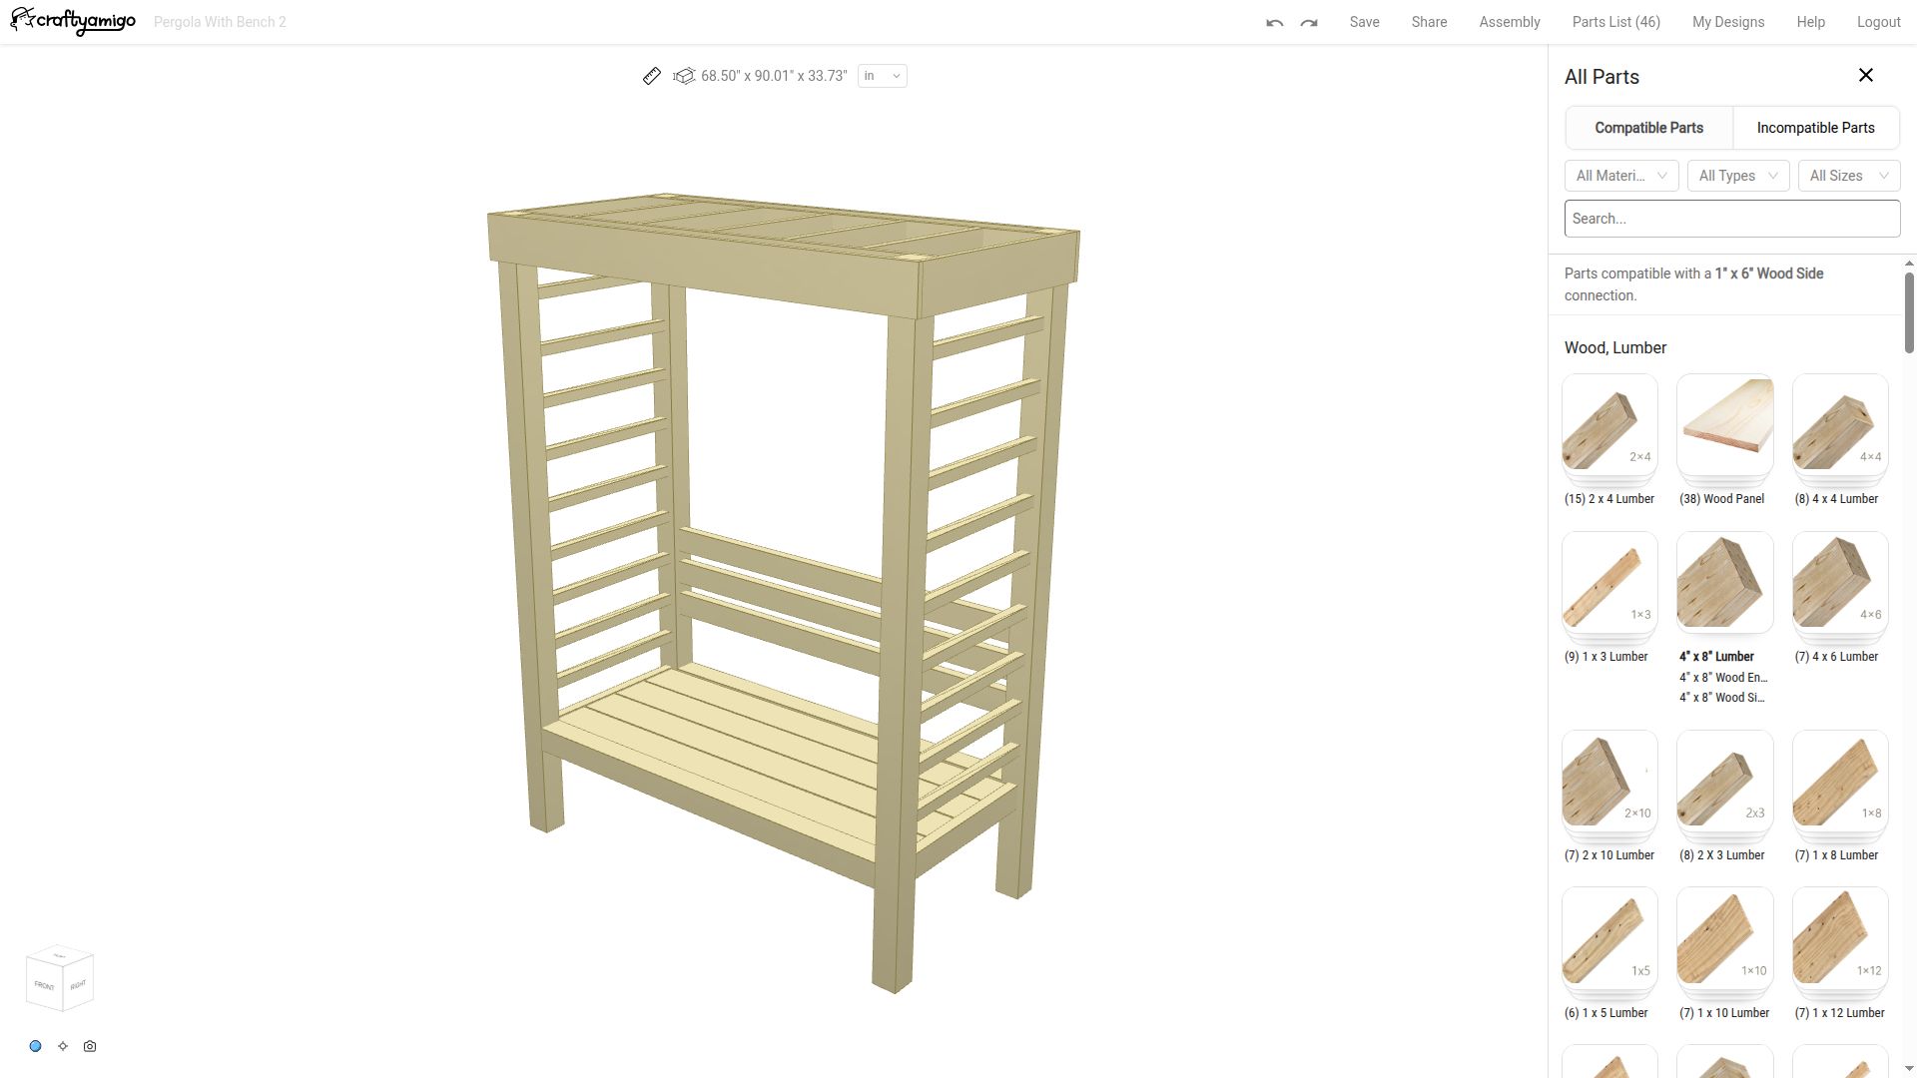
Task: Open the All Types filter dropdown
Action: [x=1738, y=176]
